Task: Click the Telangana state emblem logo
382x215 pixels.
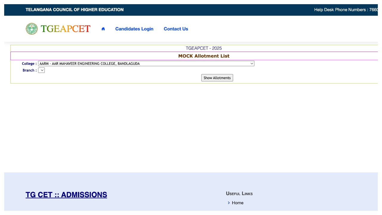Action: point(32,29)
